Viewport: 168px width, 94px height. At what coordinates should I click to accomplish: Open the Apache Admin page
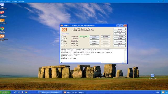pyautogui.click(x=106, y=36)
